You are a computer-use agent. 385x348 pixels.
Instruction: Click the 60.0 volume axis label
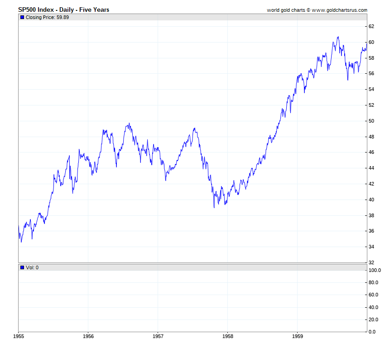pyautogui.click(x=374, y=295)
